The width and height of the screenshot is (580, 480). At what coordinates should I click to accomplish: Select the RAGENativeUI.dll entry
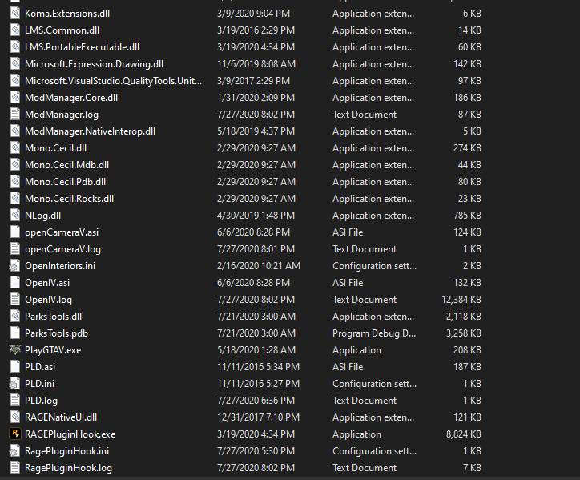pyautogui.click(x=61, y=417)
